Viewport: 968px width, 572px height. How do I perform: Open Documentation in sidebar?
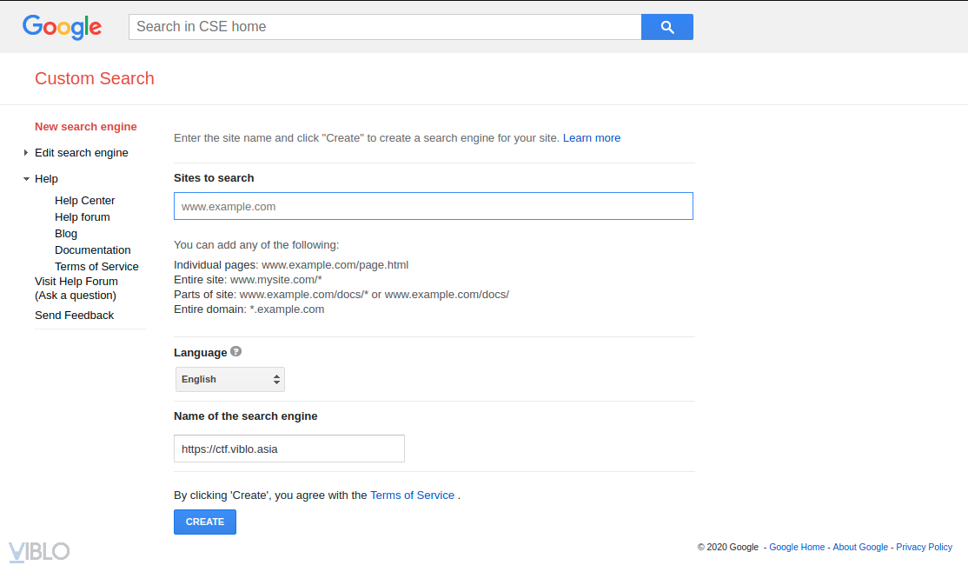click(x=92, y=250)
